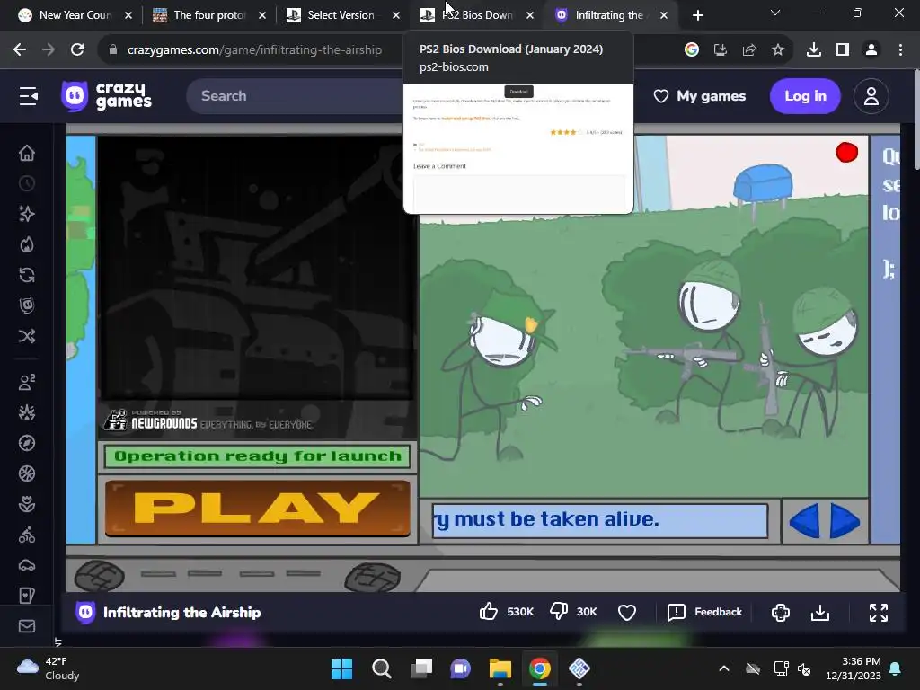Click the install app icon in address bar
Image resolution: width=920 pixels, height=690 pixels.
(721, 50)
